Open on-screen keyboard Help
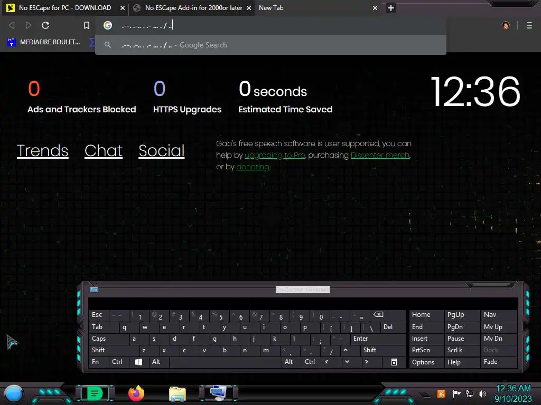Image resolution: width=541 pixels, height=405 pixels. click(x=462, y=362)
